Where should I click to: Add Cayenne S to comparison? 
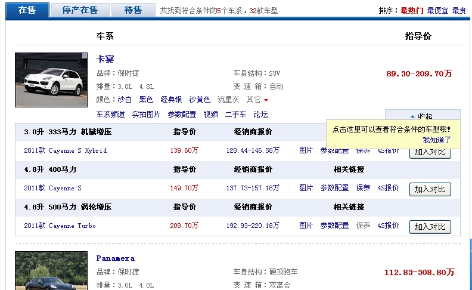[430, 189]
